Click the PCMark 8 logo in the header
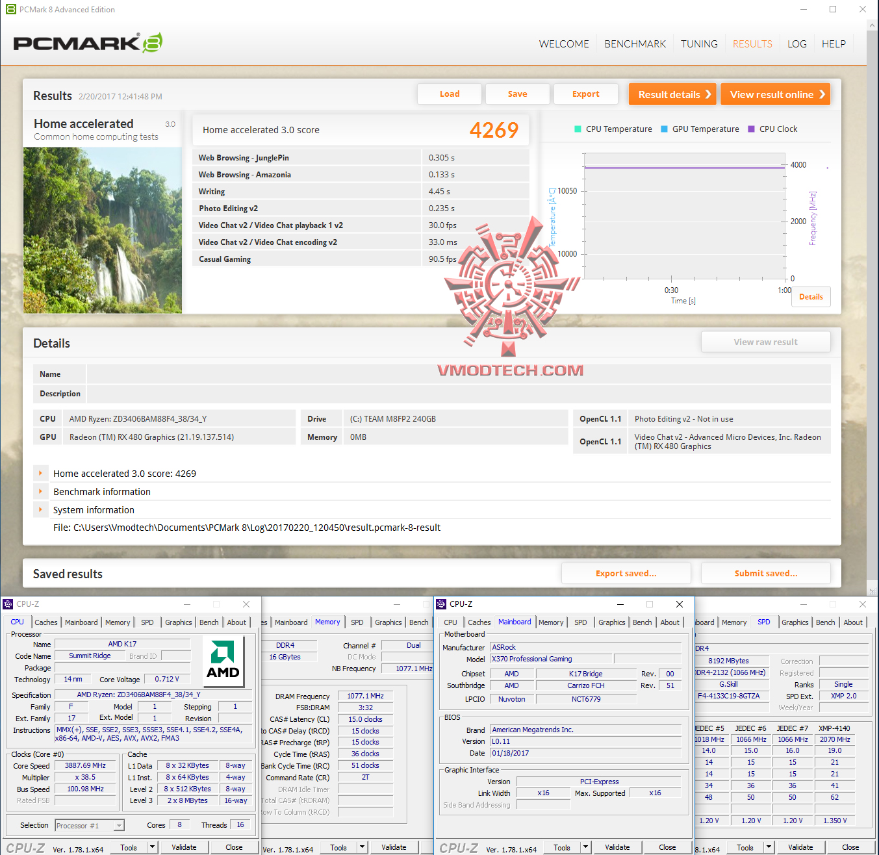 [x=88, y=43]
